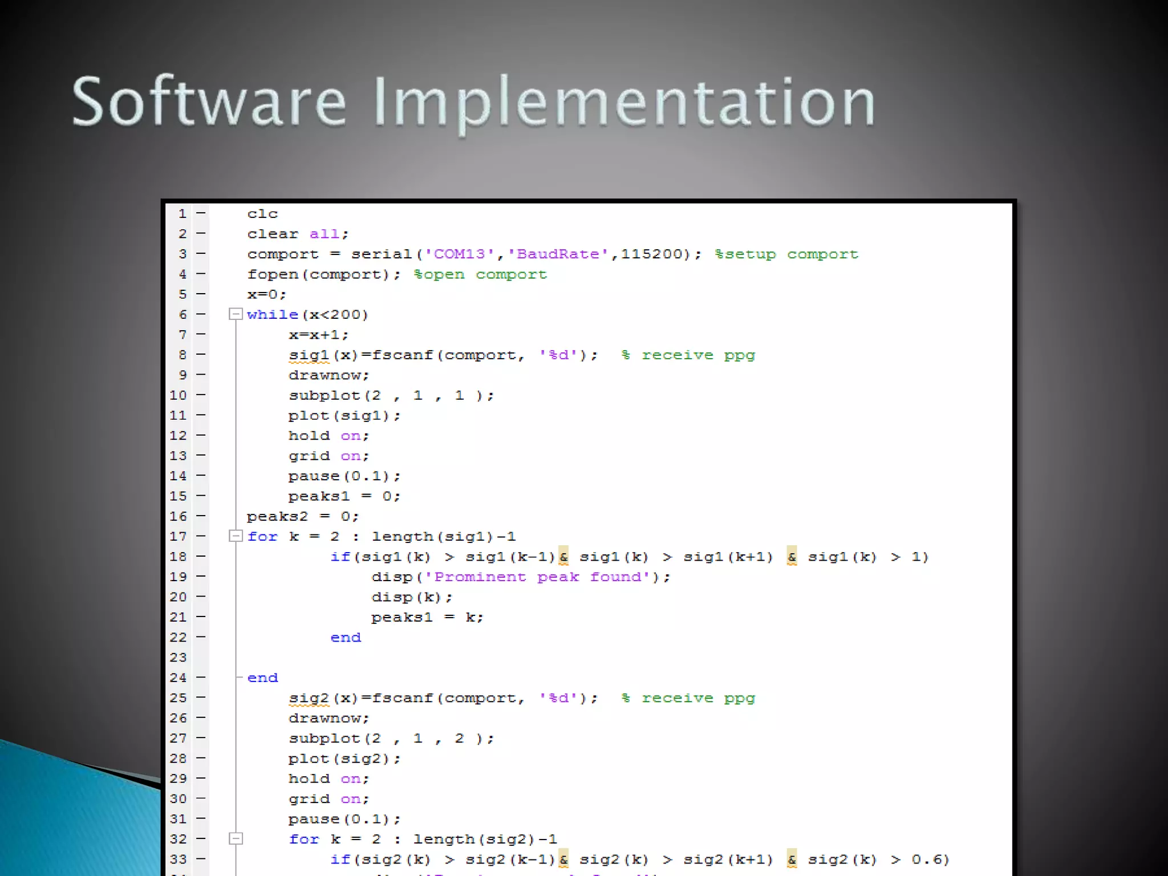Click the underlined sig1 warning on line 8
Image resolution: width=1168 pixels, height=876 pixels.
pyautogui.click(x=309, y=355)
